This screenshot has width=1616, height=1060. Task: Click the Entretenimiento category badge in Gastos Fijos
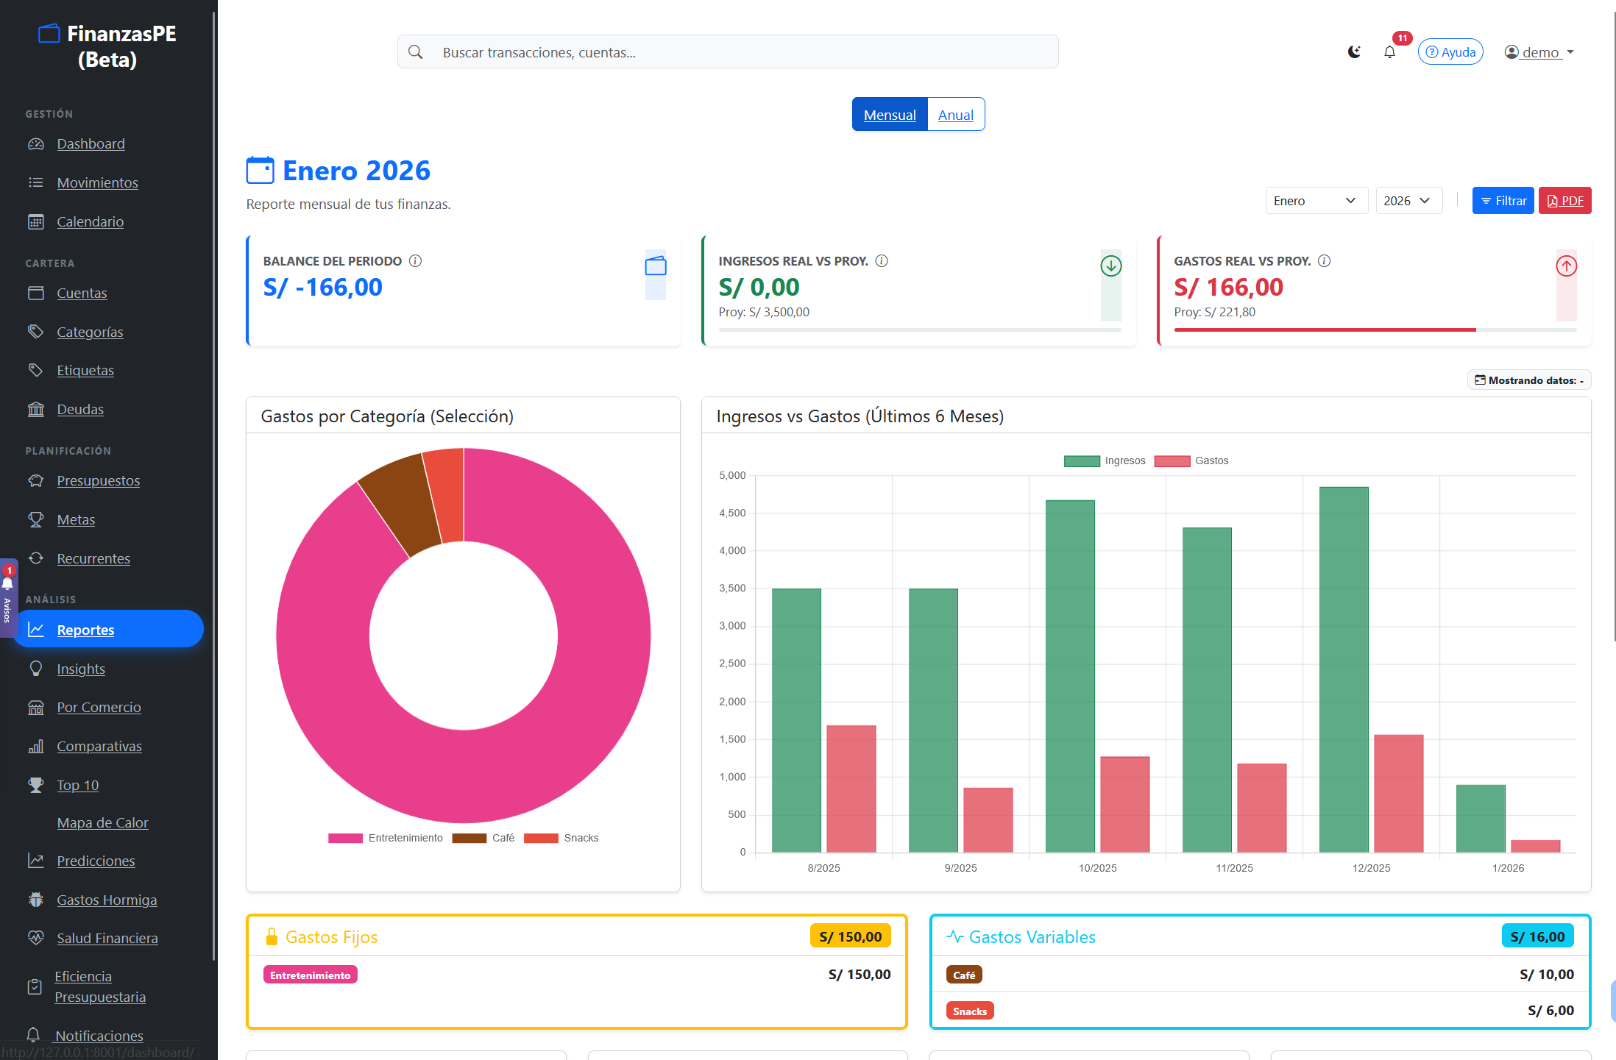coord(310,975)
